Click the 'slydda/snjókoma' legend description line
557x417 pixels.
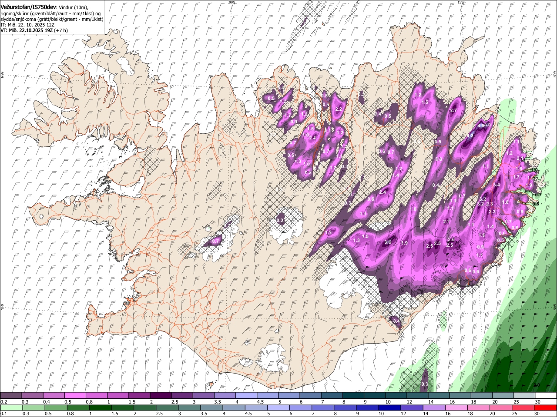[x=52, y=19]
